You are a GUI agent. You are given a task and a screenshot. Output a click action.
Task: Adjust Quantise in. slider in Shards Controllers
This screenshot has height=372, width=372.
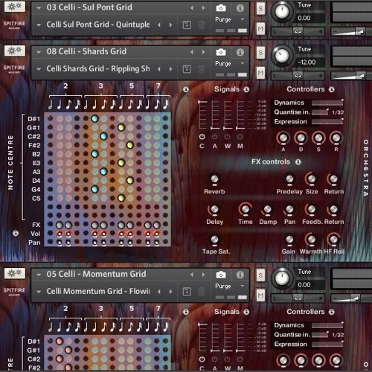(320, 112)
